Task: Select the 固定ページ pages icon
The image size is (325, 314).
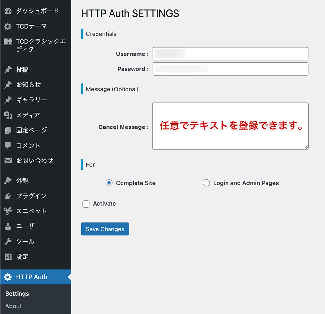Action: (7, 130)
